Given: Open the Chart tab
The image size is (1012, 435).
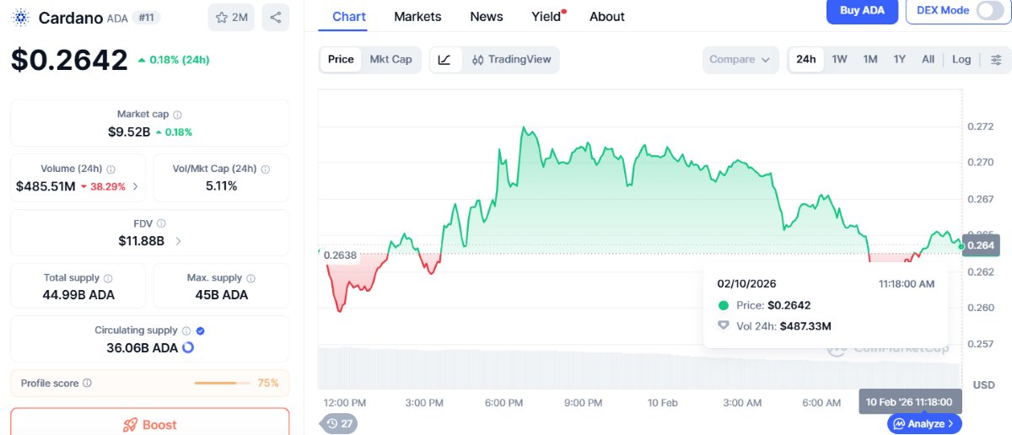Looking at the screenshot, I should click(x=349, y=17).
